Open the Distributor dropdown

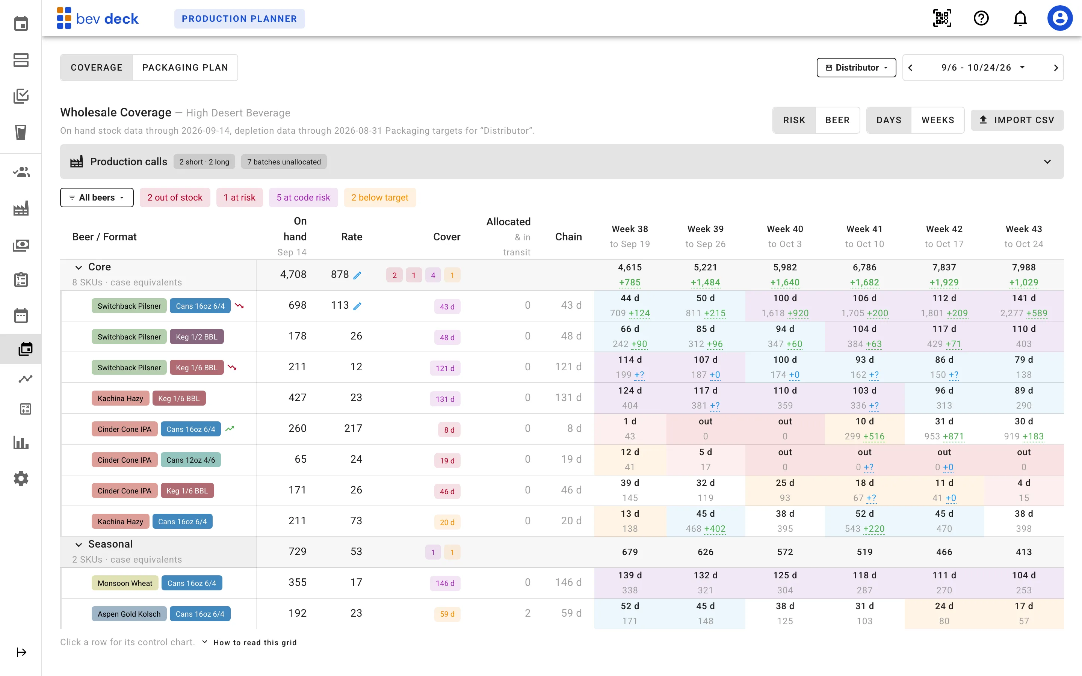pos(856,68)
